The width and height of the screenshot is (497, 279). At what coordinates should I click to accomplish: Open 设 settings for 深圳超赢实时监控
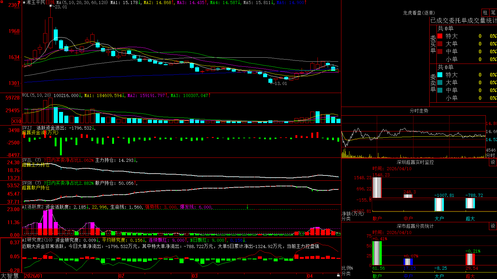click(493, 162)
